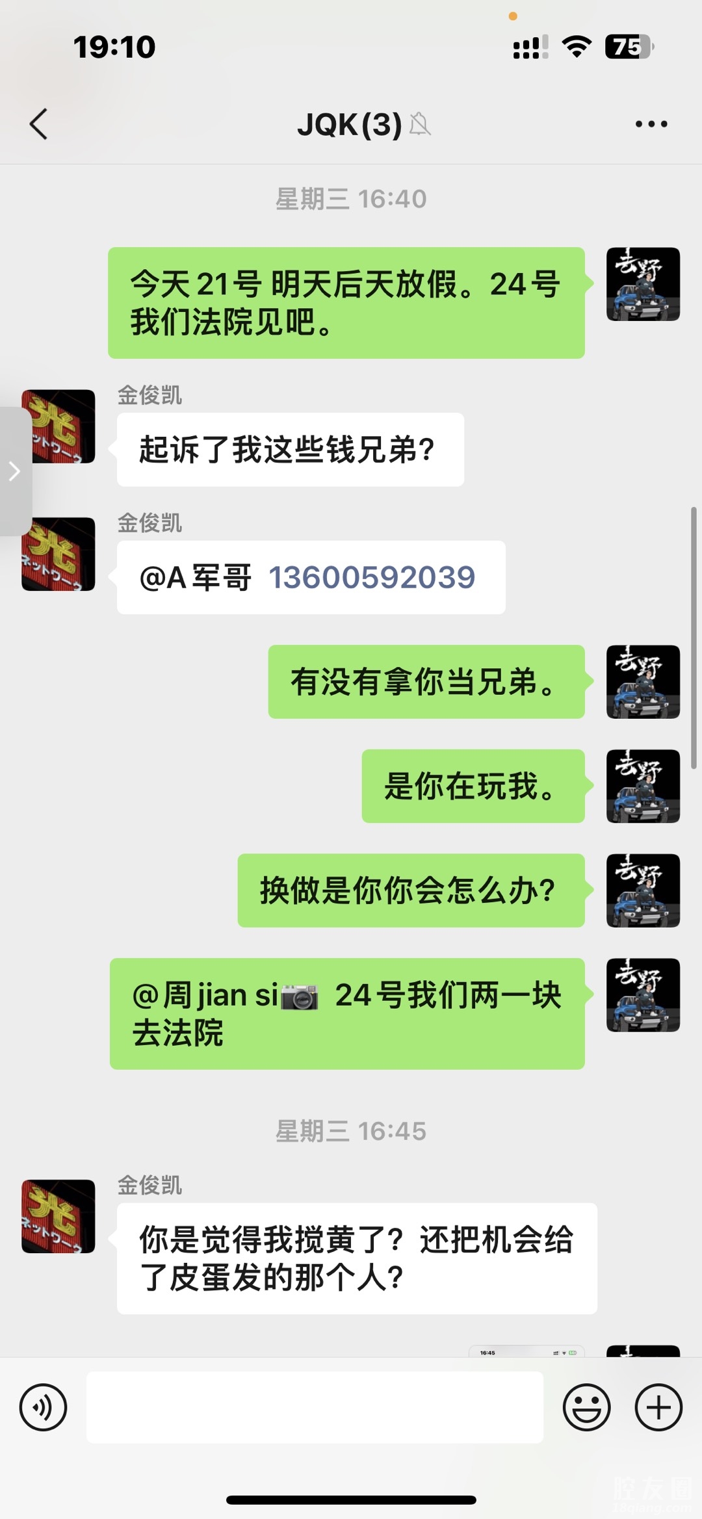
Task: Tap the muted bell icon beside JQK(3)
Action: tap(420, 124)
